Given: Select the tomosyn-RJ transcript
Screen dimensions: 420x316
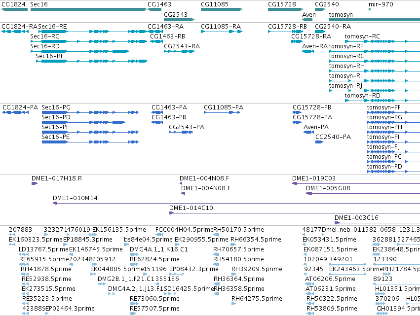Looking at the screenshot, I should click(375, 91).
